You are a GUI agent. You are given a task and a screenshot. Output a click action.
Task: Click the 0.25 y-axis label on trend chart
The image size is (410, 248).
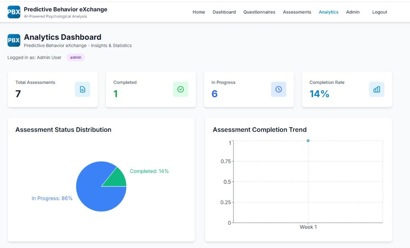click(x=226, y=202)
